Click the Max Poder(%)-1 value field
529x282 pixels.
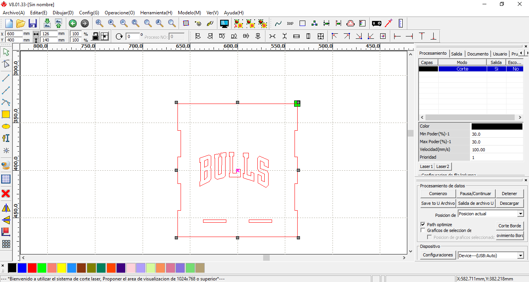(x=497, y=142)
